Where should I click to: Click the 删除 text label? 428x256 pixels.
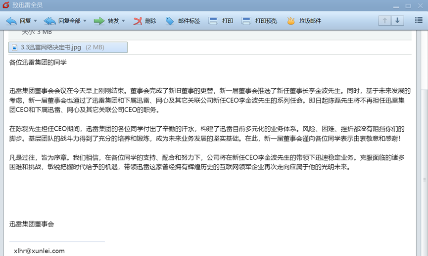tap(151, 21)
